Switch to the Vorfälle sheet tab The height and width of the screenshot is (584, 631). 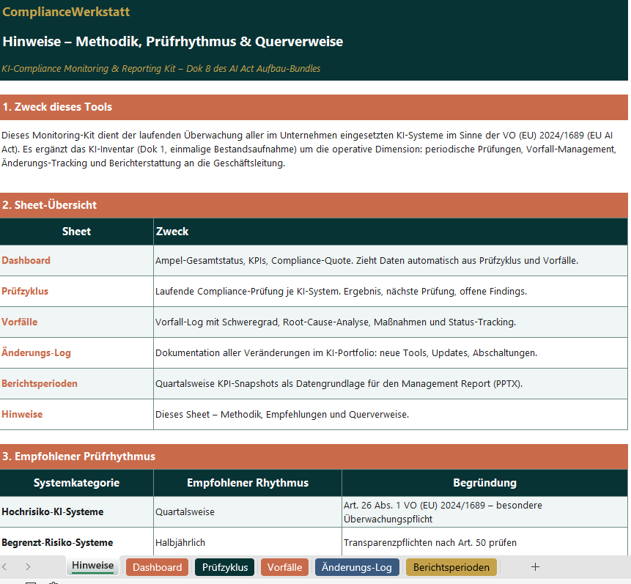tap(284, 566)
